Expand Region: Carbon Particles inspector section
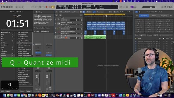174x98 pixels. (x=35, y=28)
